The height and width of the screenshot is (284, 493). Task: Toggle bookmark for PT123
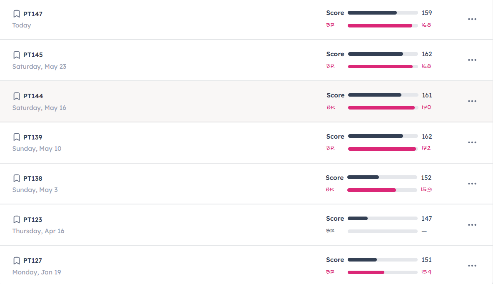click(17, 219)
